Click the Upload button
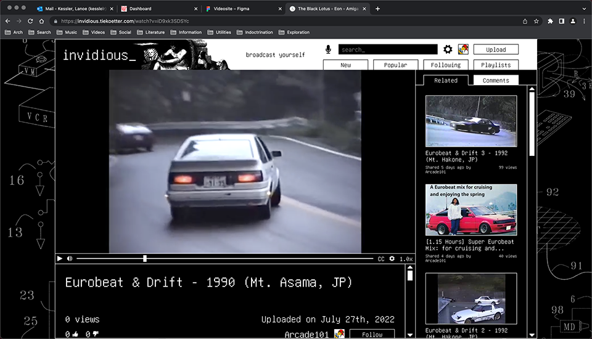This screenshot has width=592, height=339. click(x=496, y=49)
